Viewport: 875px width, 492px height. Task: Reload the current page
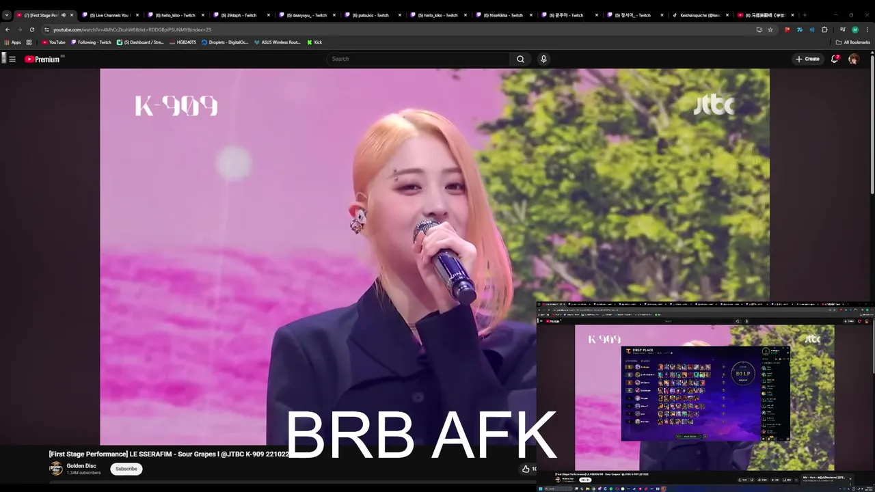point(31,30)
